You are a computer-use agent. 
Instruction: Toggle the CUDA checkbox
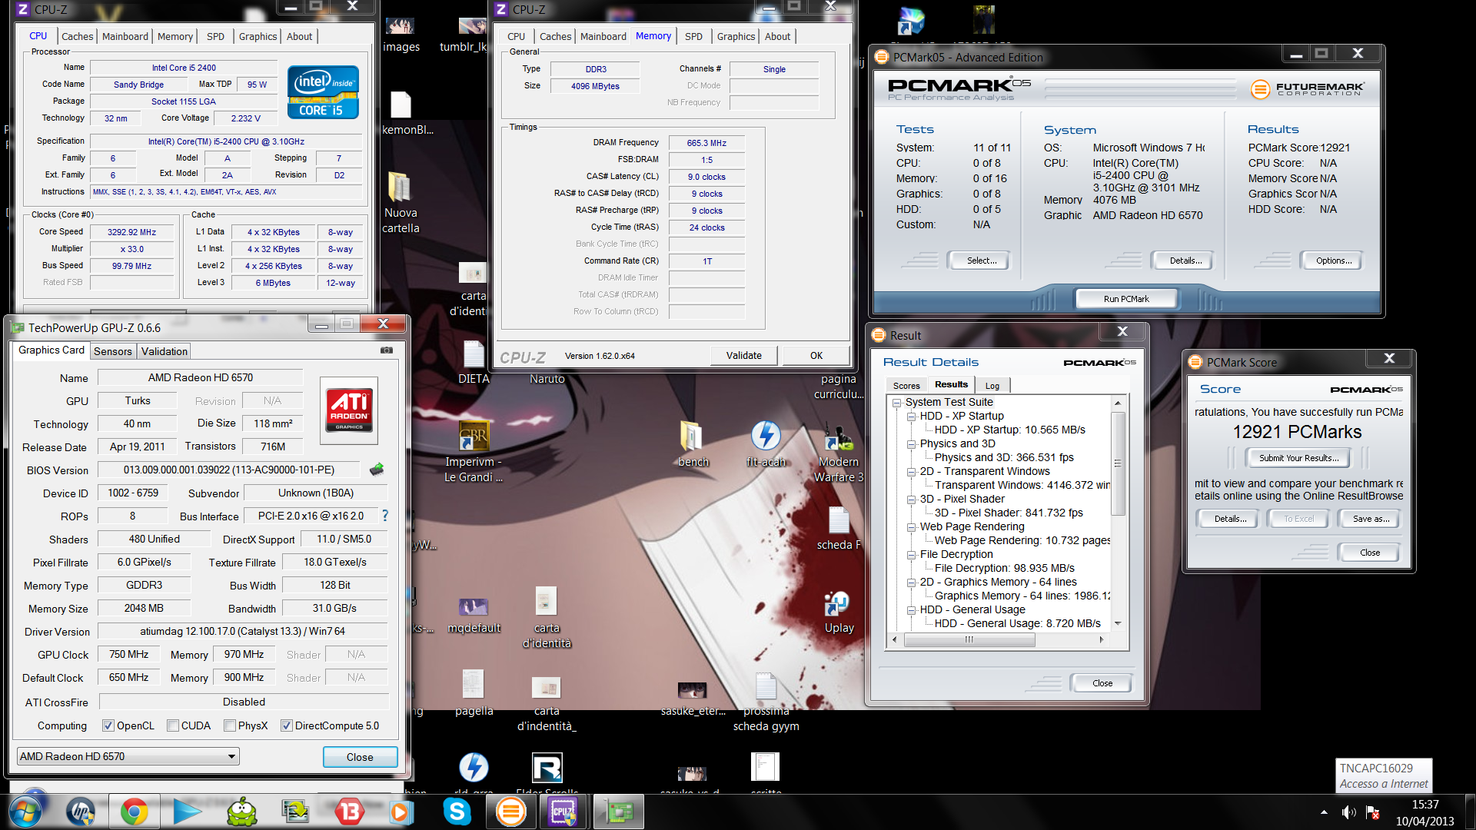coord(173,725)
